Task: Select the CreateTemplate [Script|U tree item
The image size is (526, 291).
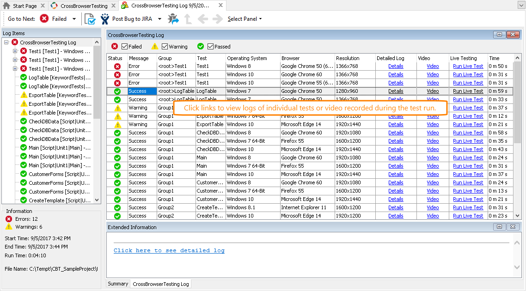Action: point(59,200)
